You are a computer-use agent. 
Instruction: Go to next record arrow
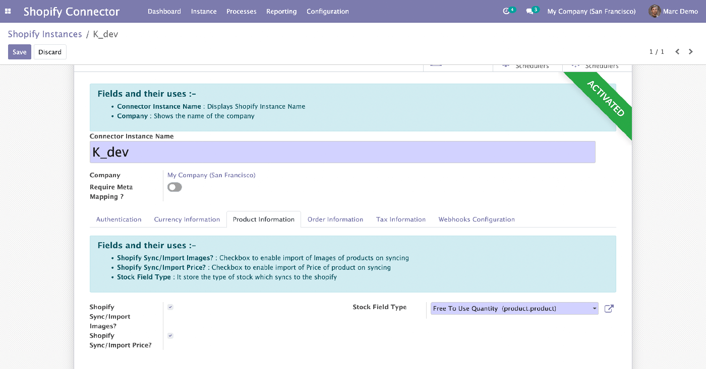point(691,52)
